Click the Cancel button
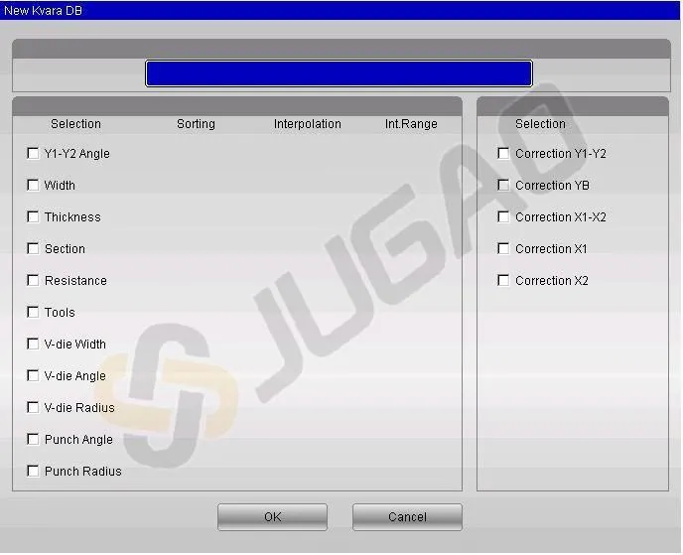 pos(407,517)
